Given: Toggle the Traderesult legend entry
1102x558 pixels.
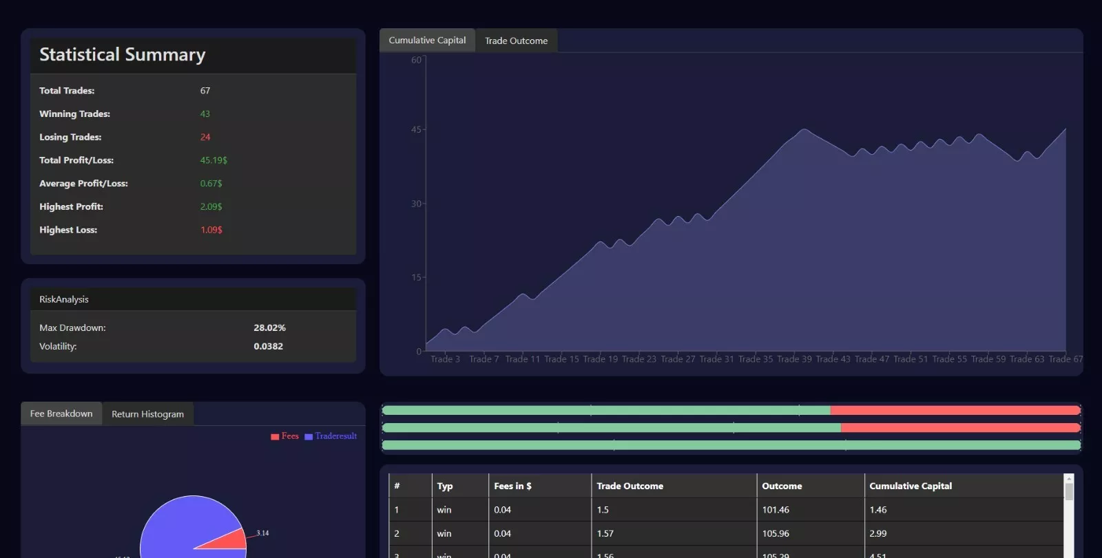Looking at the screenshot, I should 331,436.
